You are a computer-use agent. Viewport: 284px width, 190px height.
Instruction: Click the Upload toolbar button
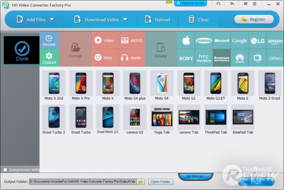pyautogui.click(x=158, y=19)
